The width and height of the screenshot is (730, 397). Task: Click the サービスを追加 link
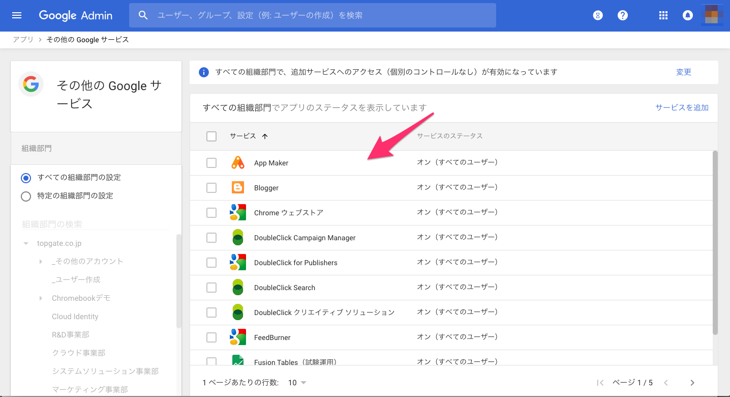(682, 108)
